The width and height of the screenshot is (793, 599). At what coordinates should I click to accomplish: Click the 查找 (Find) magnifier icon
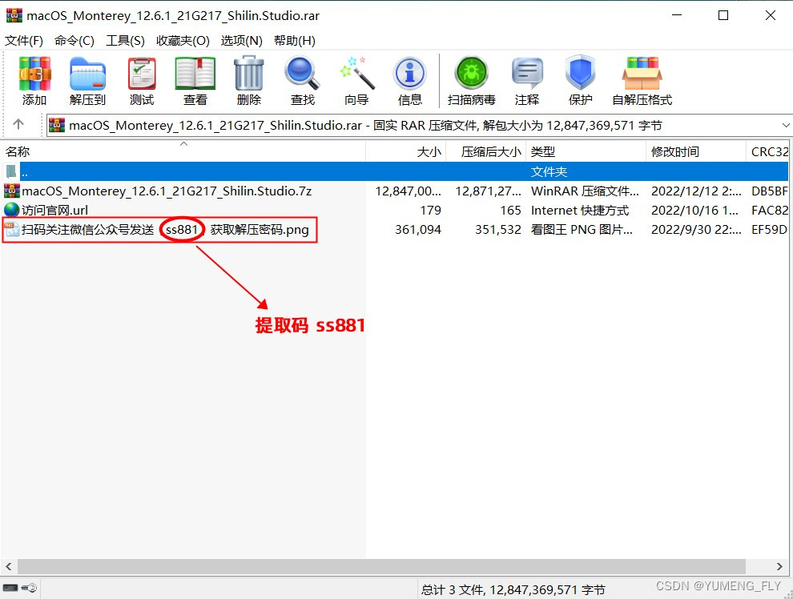303,74
